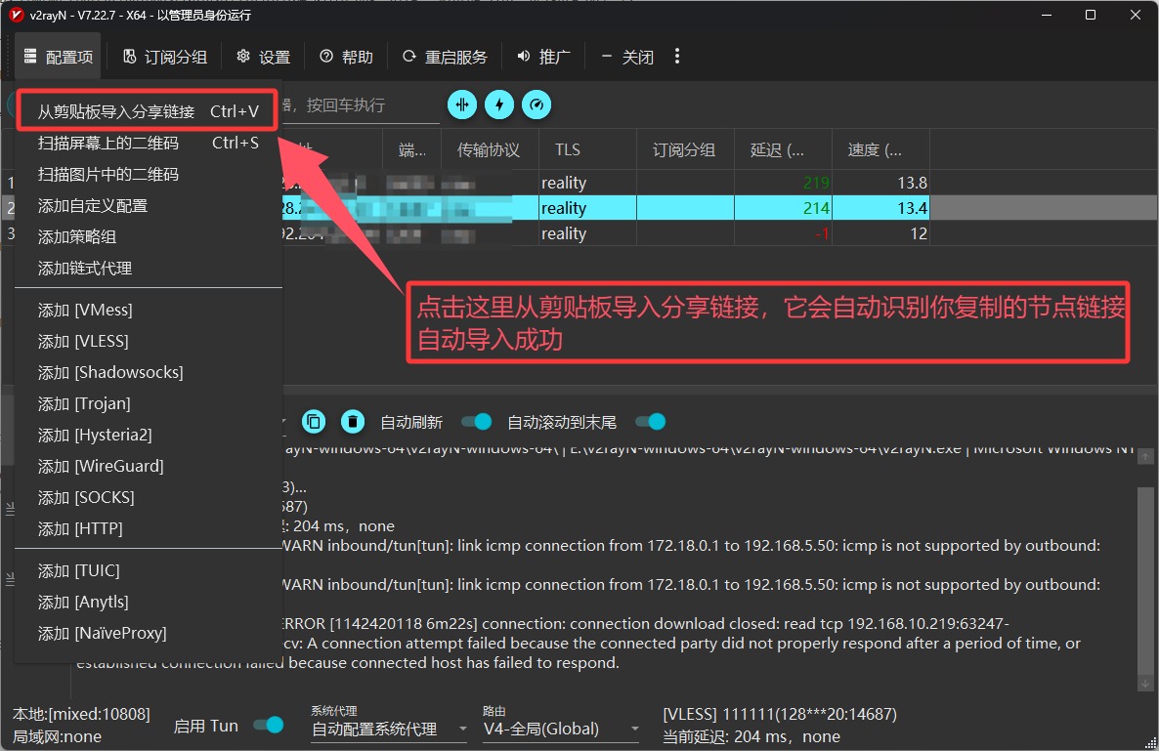Open the 设置 menu

[x=263, y=57]
